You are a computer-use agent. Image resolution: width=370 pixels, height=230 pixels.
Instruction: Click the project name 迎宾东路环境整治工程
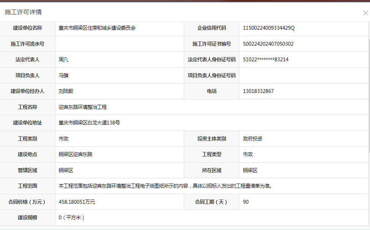click(x=82, y=107)
